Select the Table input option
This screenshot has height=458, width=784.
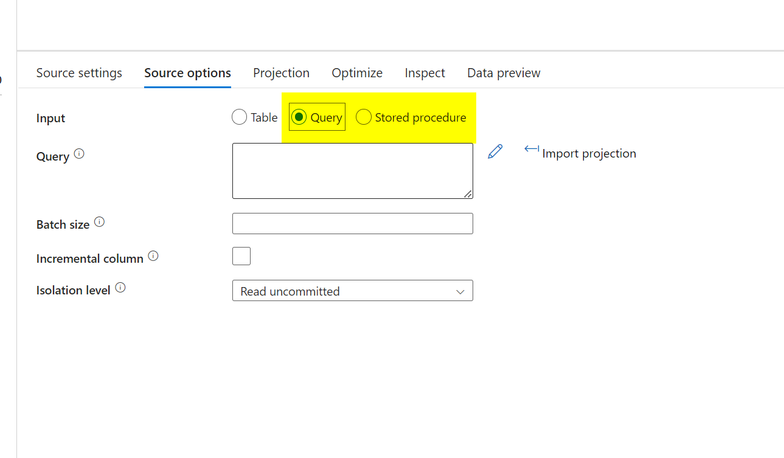click(239, 117)
